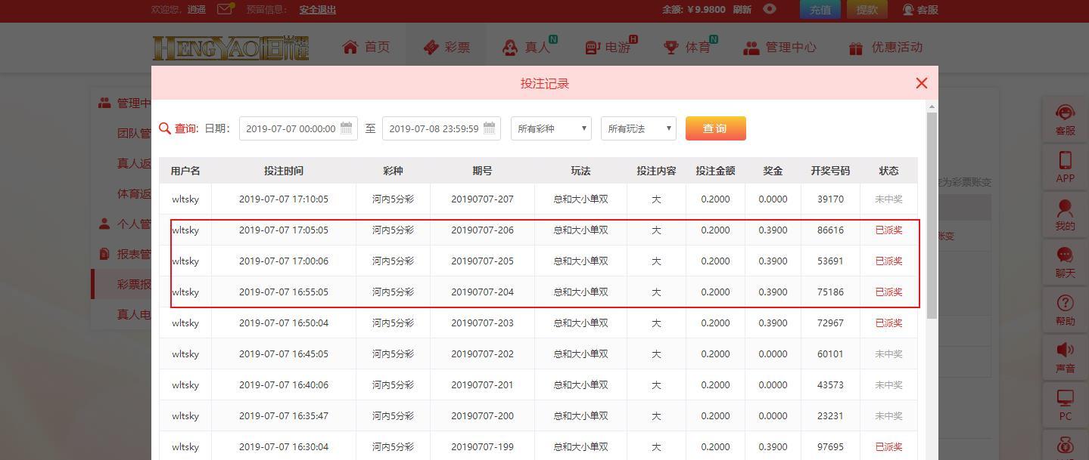Click the lottery ticket icon in the navigation
The width and height of the screenshot is (1089, 460).
click(431, 47)
